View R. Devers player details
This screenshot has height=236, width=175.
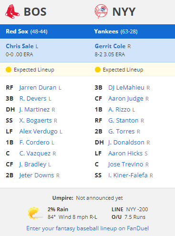(33, 99)
